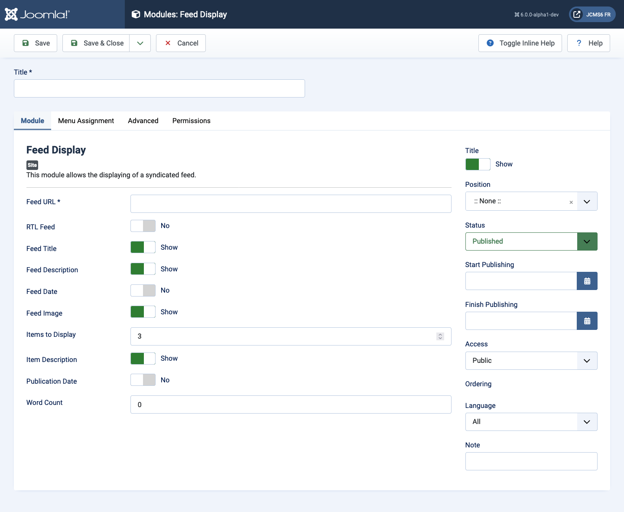The height and width of the screenshot is (512, 624).
Task: Open the Language All dropdown
Action: point(531,422)
